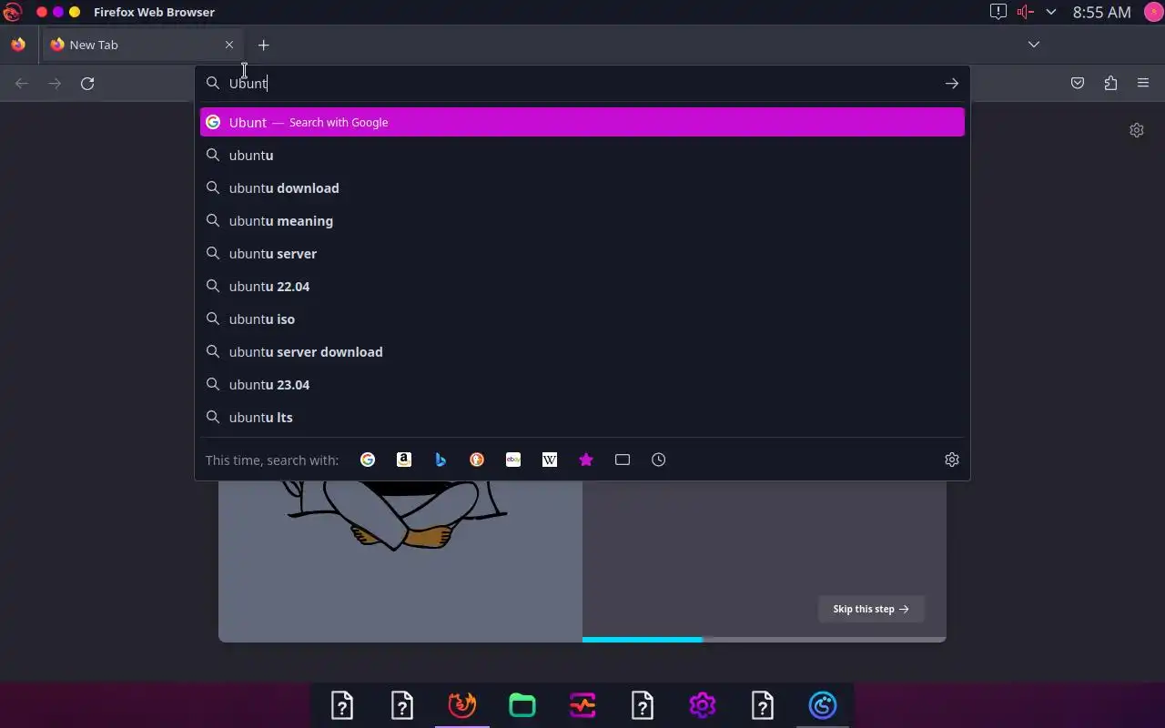The width and height of the screenshot is (1165, 728).
Task: Reload the current page
Action: pyautogui.click(x=87, y=83)
